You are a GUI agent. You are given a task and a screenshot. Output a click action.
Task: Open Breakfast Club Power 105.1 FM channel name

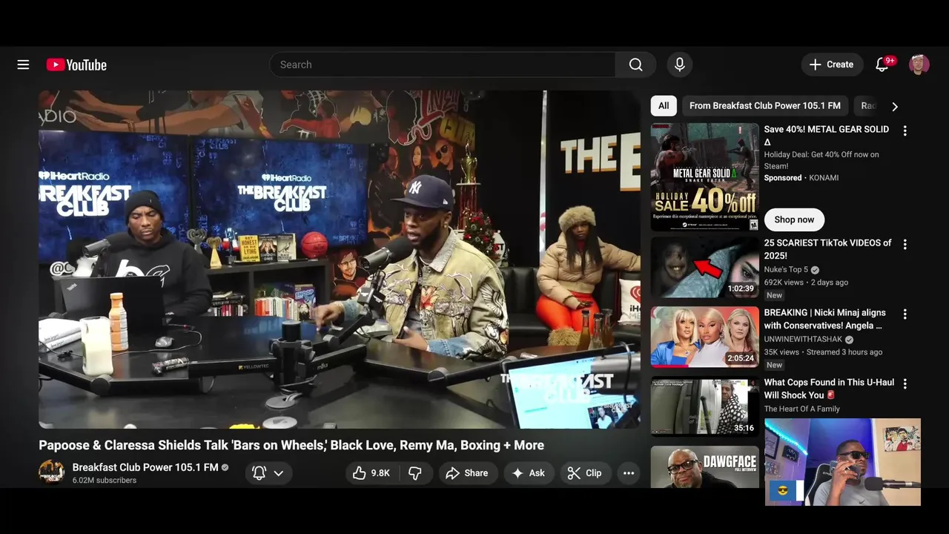145,467
